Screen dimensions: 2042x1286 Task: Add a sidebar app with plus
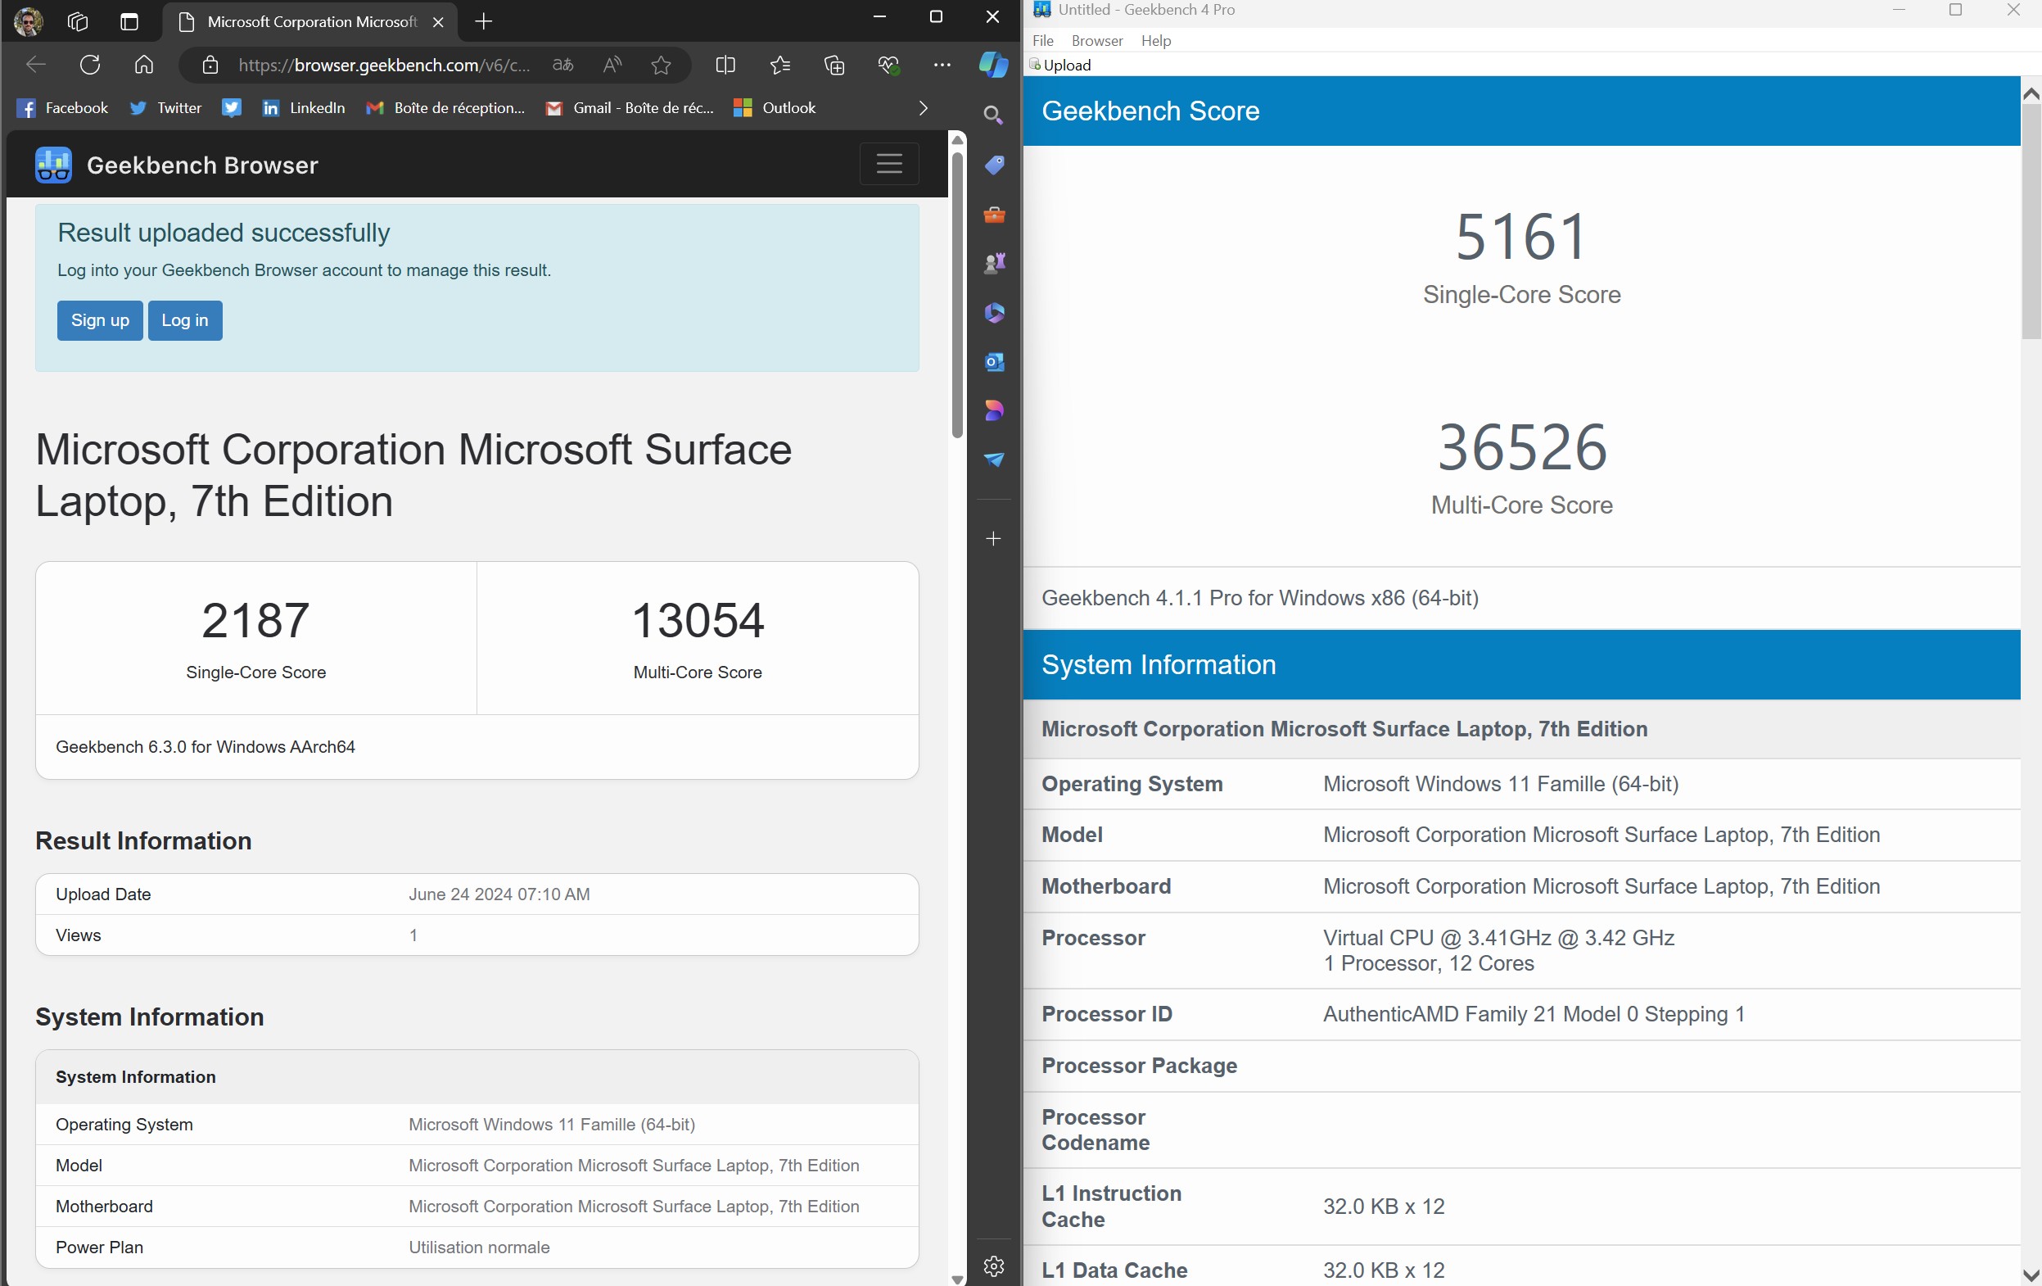pos(994,539)
